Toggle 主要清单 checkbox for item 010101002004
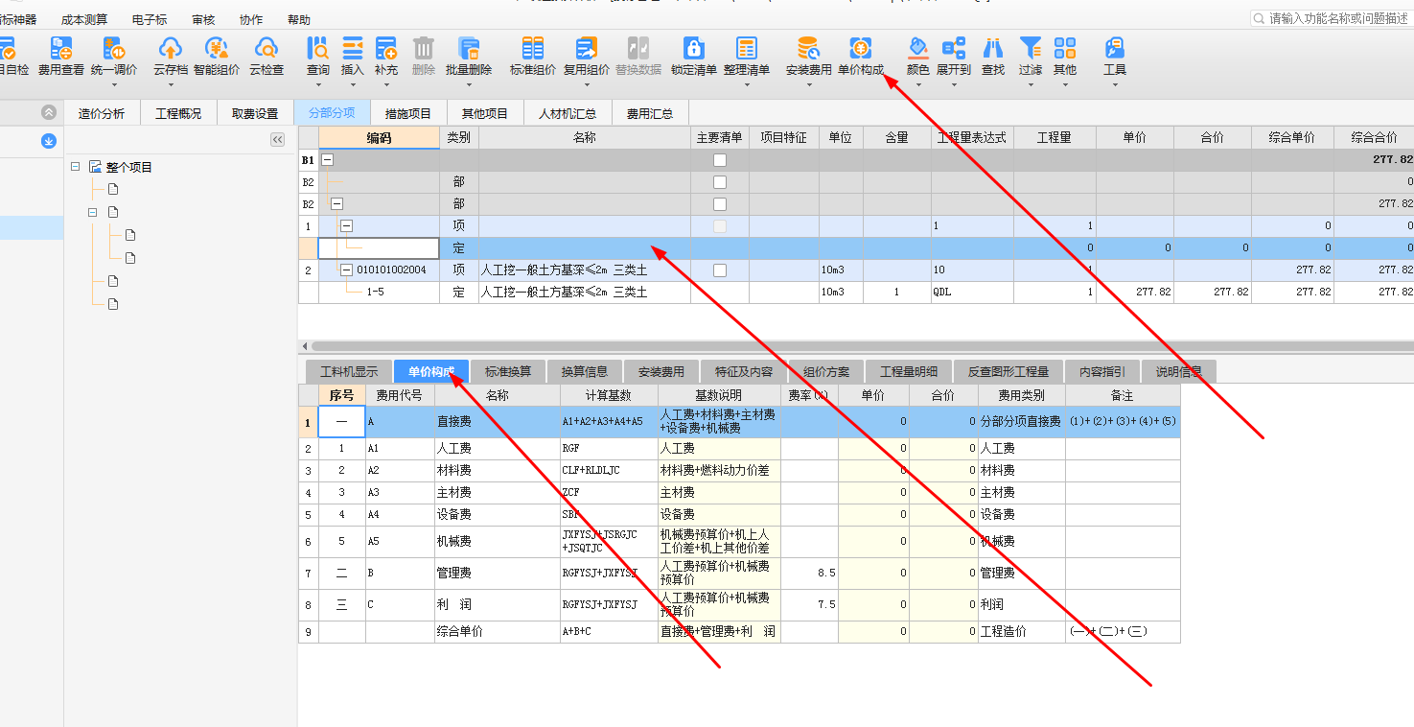The width and height of the screenshot is (1414, 727). 720,270
